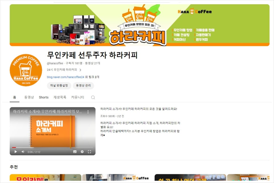Mute the featured video volume
The width and height of the screenshot is (274, 183).
(x=23, y=152)
